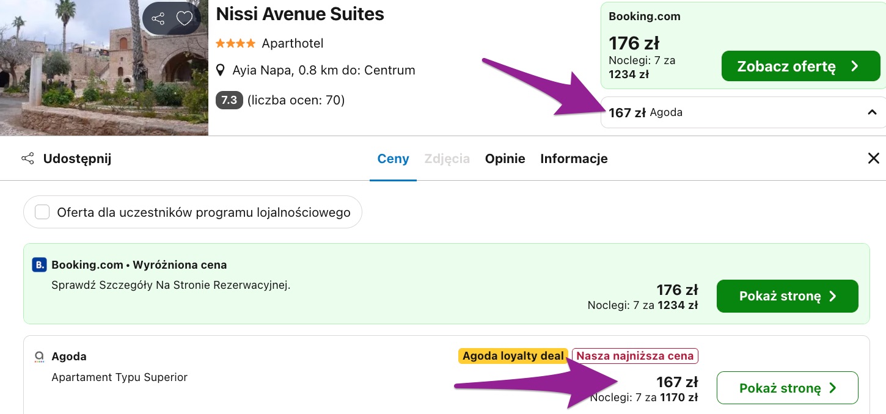
Task: Click the 'Noclegi: 7 za 1170 zł' text
Action: 644,398
